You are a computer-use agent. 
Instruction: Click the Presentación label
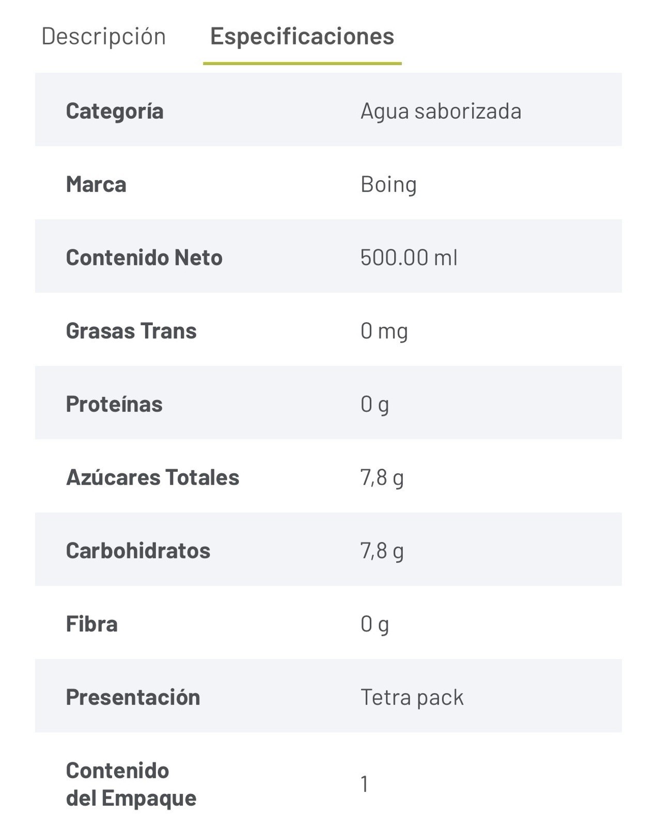pos(133,697)
